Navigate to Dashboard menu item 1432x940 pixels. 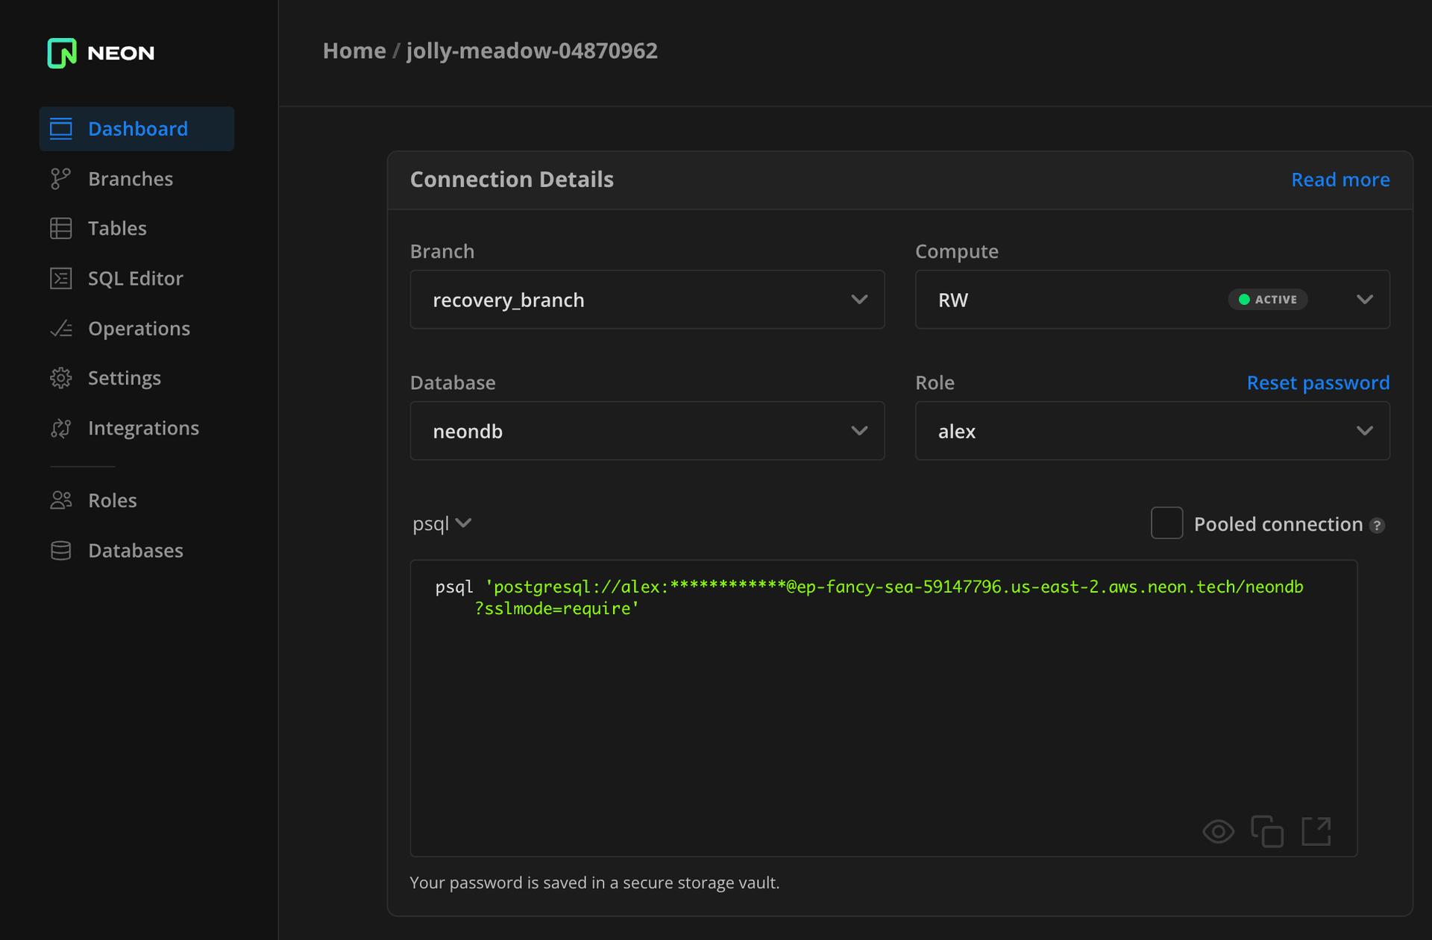(136, 128)
